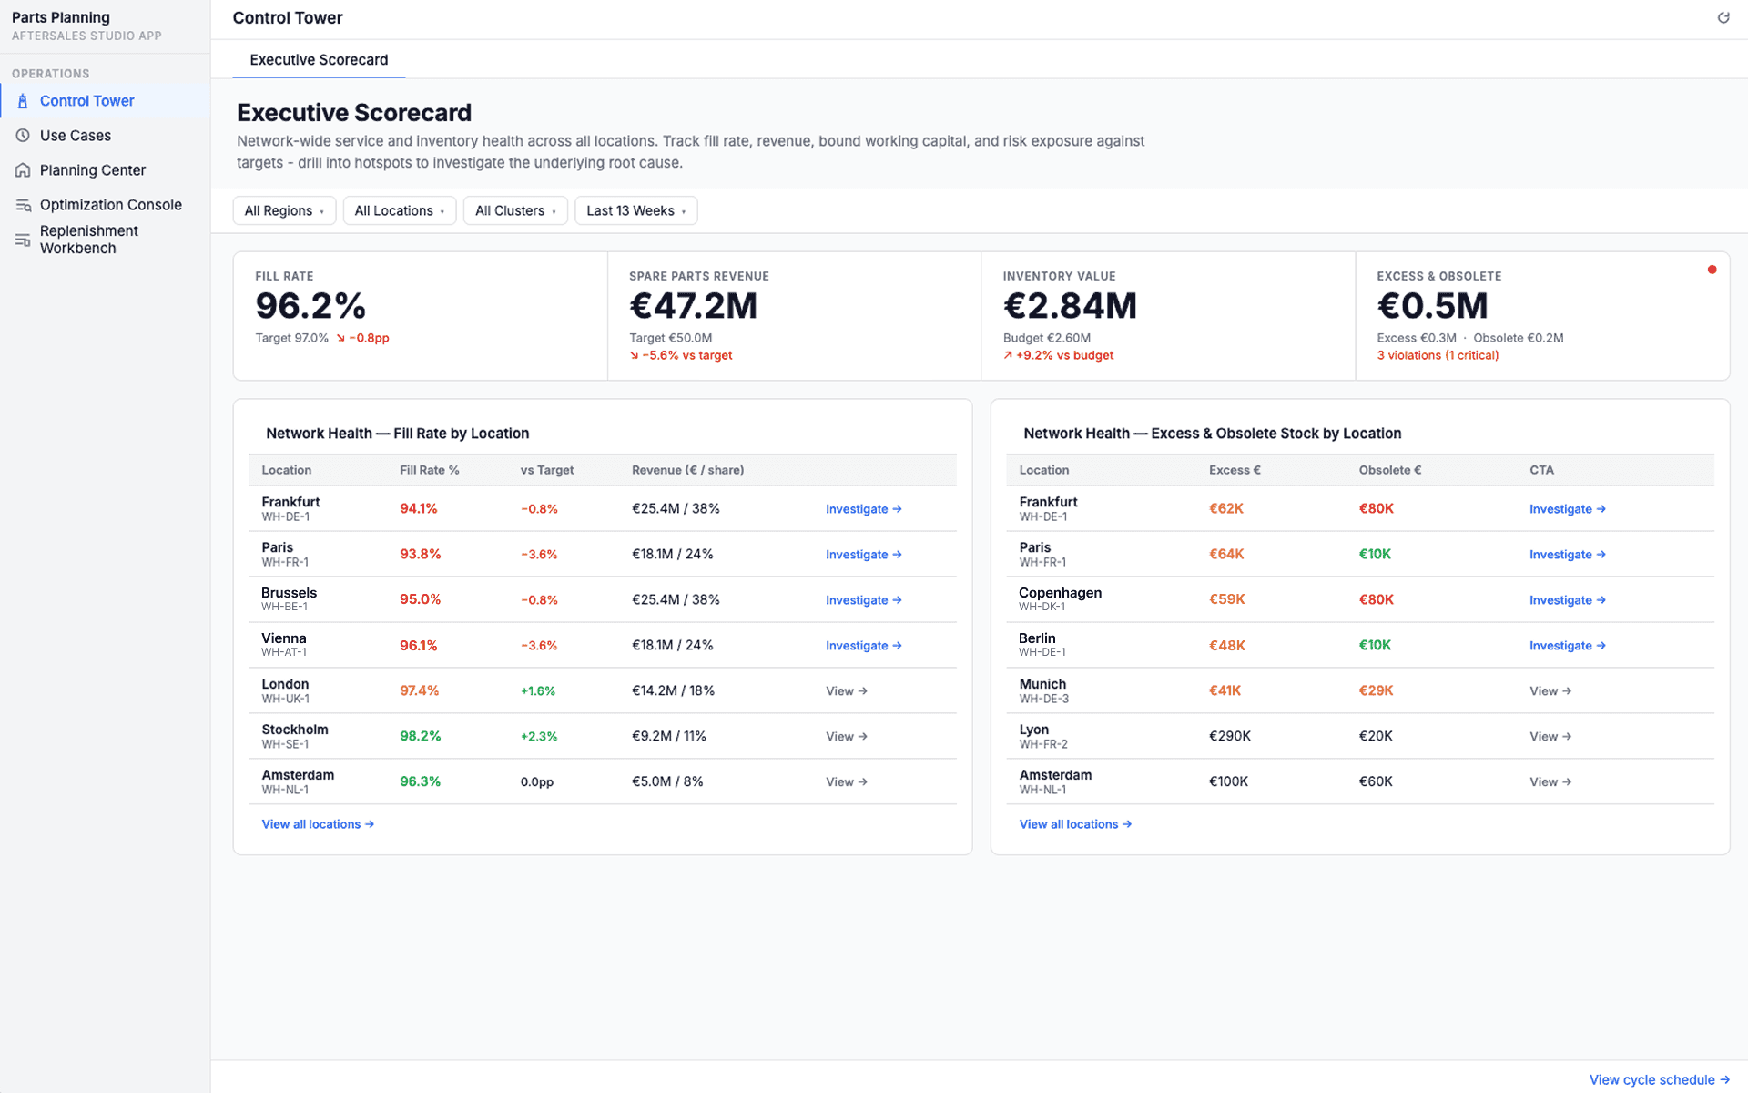The height and width of the screenshot is (1093, 1748).
Task: Investigate Vienna fill rate row
Action: (863, 646)
